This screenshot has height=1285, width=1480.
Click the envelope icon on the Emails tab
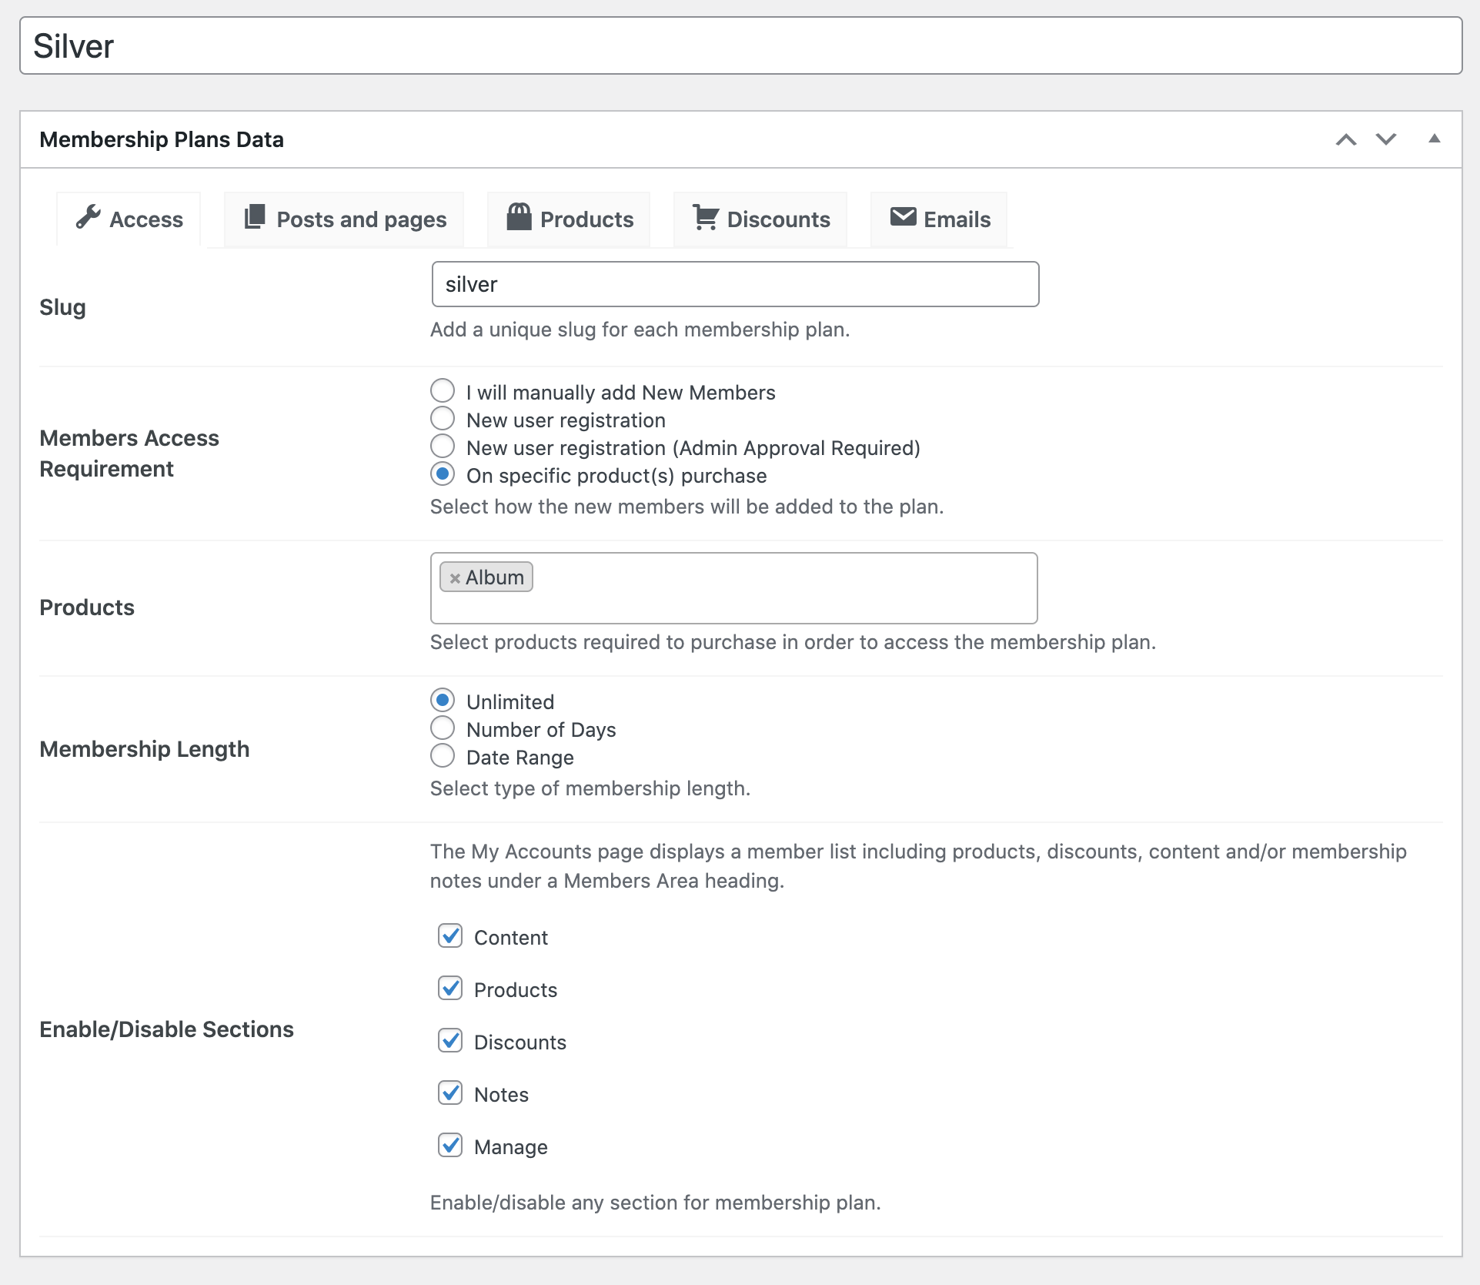pos(902,218)
